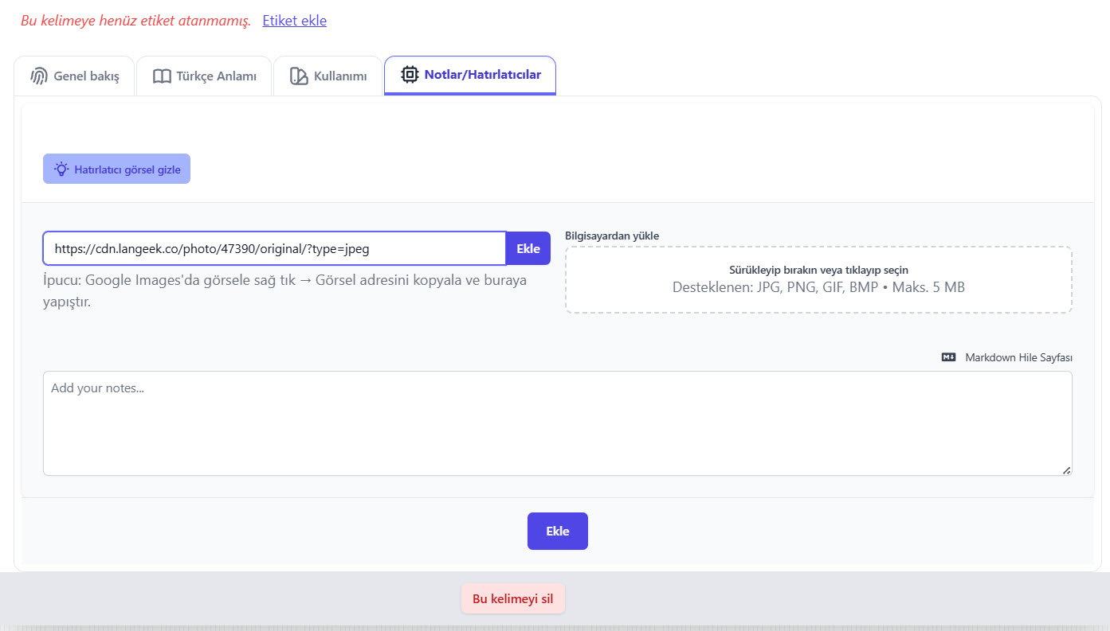1110x631 pixels.
Task: Click the fingerprint icon on Genel bakış
Action: 39,76
